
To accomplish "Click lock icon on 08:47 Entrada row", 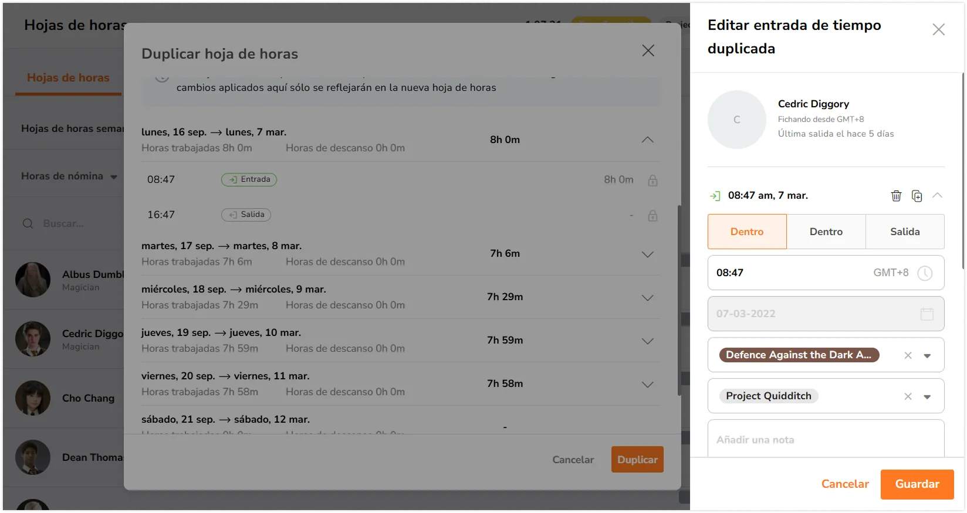I will coord(652,181).
